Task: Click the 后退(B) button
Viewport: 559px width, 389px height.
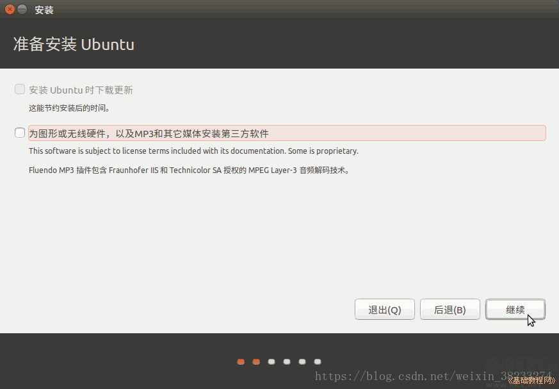Action: [x=450, y=309]
